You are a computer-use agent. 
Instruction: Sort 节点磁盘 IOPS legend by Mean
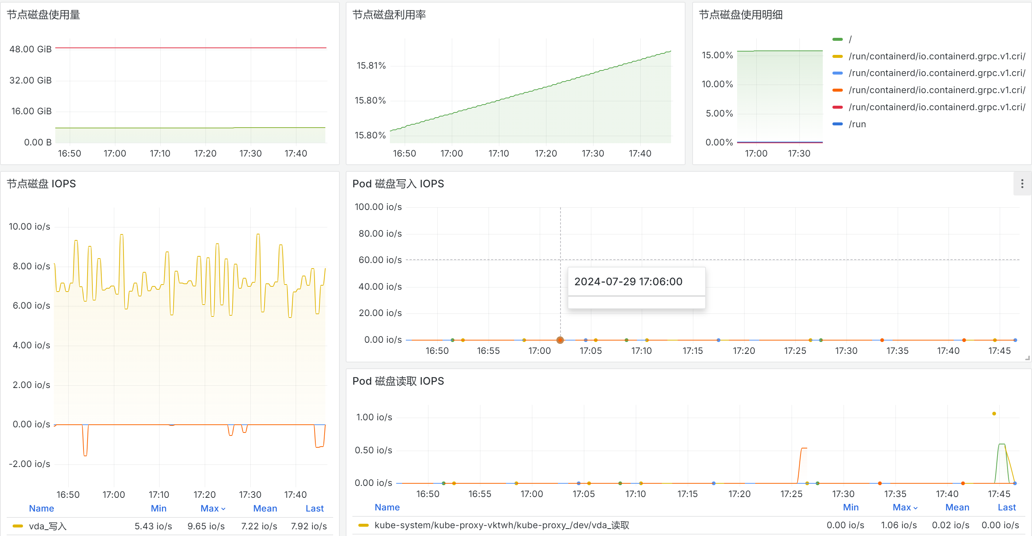pos(265,508)
